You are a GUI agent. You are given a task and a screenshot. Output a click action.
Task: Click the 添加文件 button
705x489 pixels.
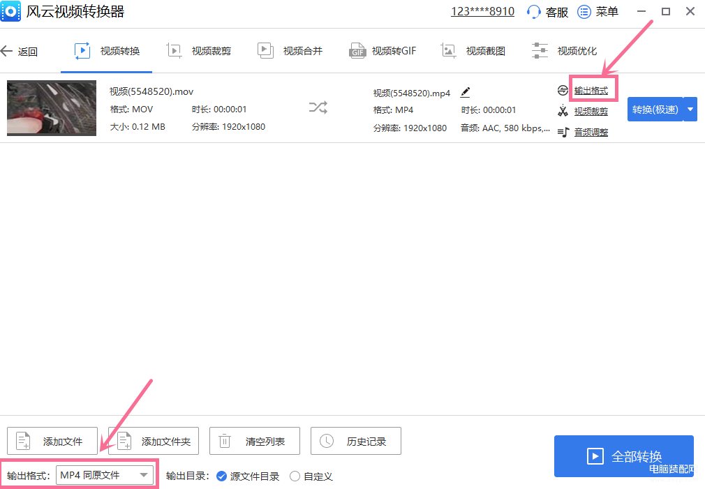click(52, 441)
